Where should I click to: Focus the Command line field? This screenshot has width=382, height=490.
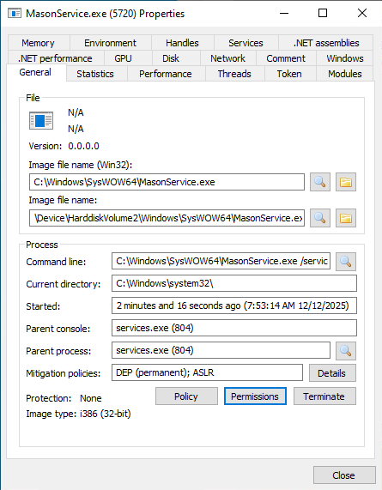point(221,261)
